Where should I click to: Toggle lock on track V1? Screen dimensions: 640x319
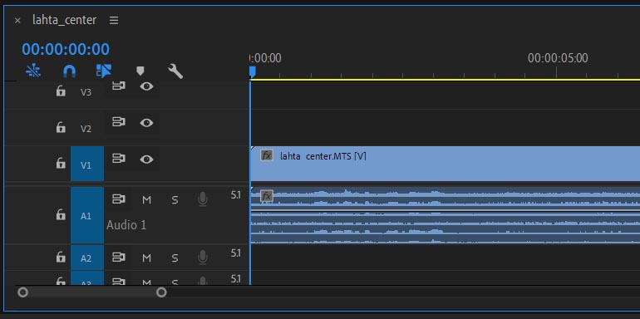click(61, 163)
